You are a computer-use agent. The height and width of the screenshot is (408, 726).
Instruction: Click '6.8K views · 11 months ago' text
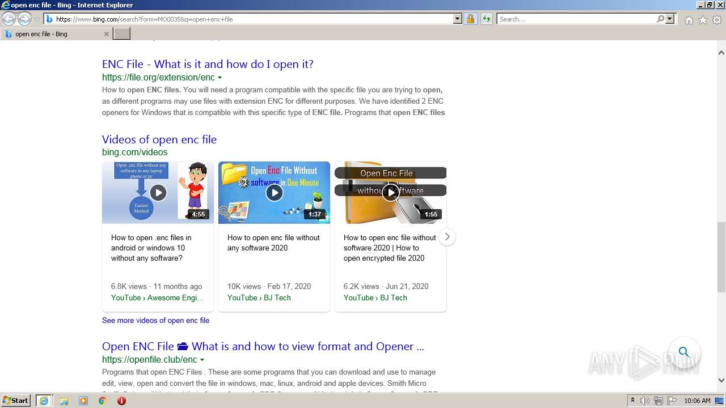pos(157,287)
